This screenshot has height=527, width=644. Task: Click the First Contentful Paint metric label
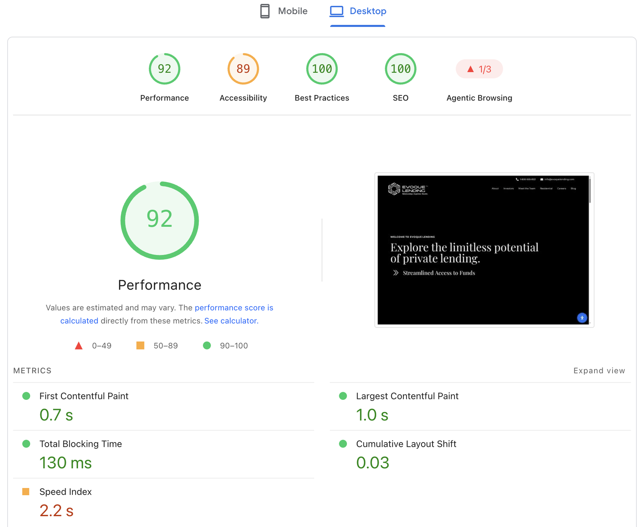(x=84, y=396)
